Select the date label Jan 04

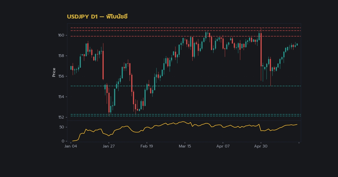click(71, 146)
